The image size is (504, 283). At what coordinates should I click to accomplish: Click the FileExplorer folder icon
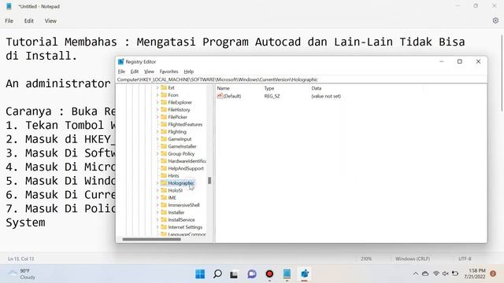point(164,102)
